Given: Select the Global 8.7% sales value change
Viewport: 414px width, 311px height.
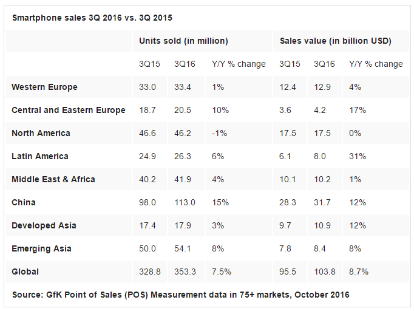Looking at the screenshot, I should (360, 272).
